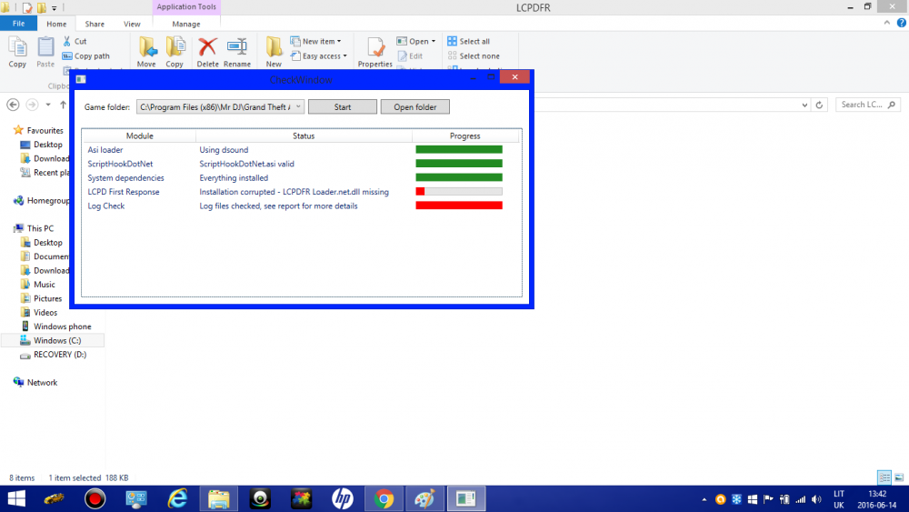Click the Explorer Help question mark icon
The width and height of the screenshot is (909, 512).
click(x=902, y=23)
